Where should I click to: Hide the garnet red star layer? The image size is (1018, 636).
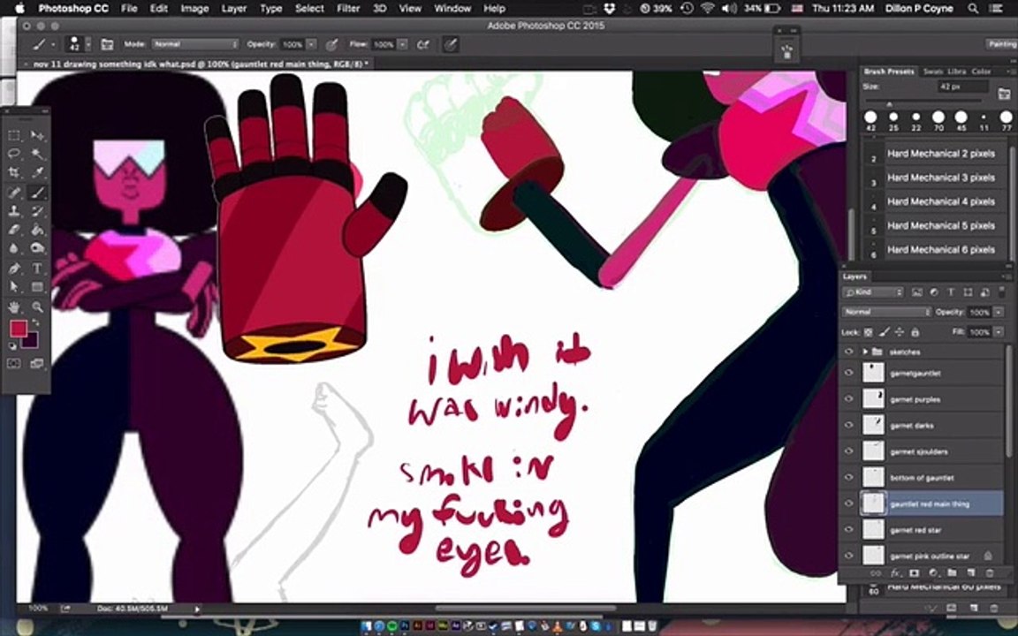click(848, 530)
